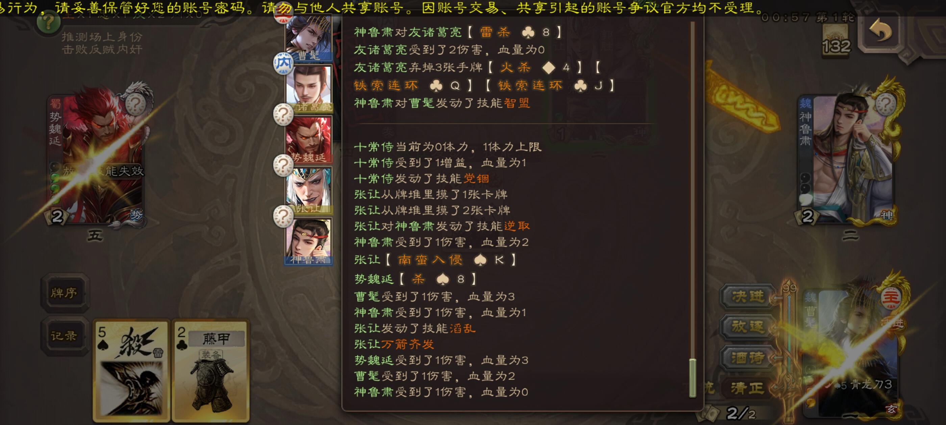
Task: Activate the 决进 skill button
Action: click(x=748, y=296)
